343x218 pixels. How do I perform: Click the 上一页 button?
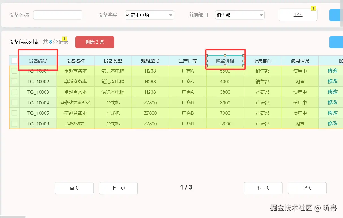coord(118,188)
